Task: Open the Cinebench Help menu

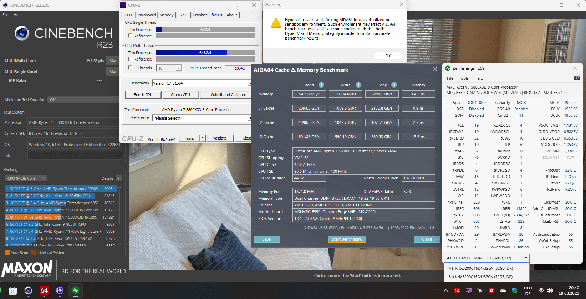Action: [x=17, y=15]
